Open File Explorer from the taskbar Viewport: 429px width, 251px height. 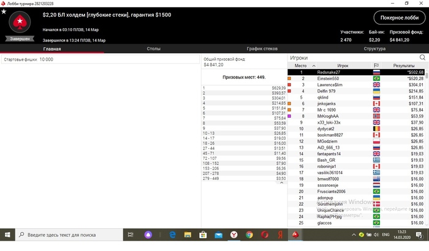188,235
